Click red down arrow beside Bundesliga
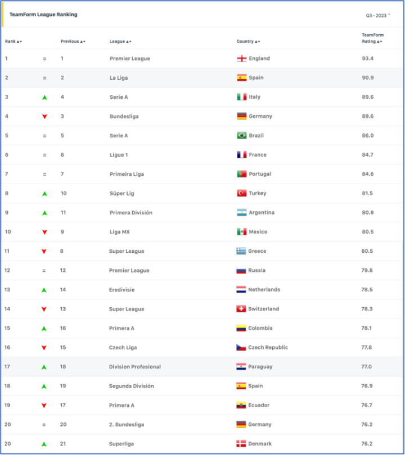 [x=44, y=117]
